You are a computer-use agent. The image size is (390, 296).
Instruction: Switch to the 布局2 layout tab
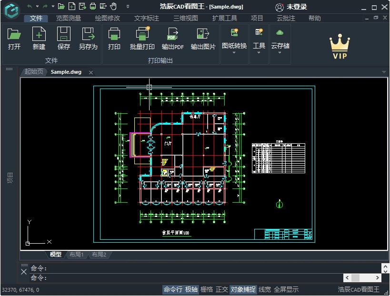[99, 254]
